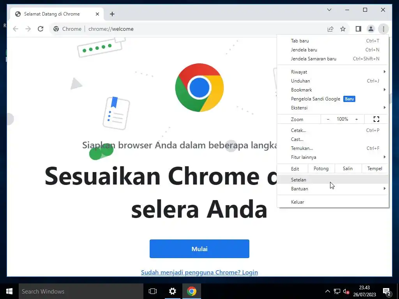
Task: Click the Chrome icon in the taskbar
Action: (x=192, y=291)
